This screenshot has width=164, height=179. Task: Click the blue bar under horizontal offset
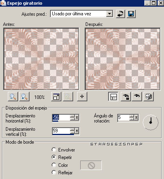point(55,121)
